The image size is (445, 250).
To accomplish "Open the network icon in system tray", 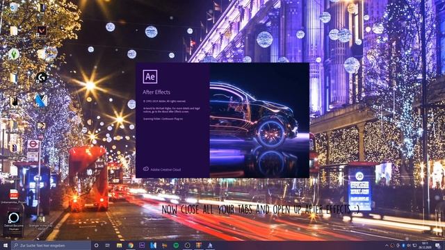I will coord(414,245).
